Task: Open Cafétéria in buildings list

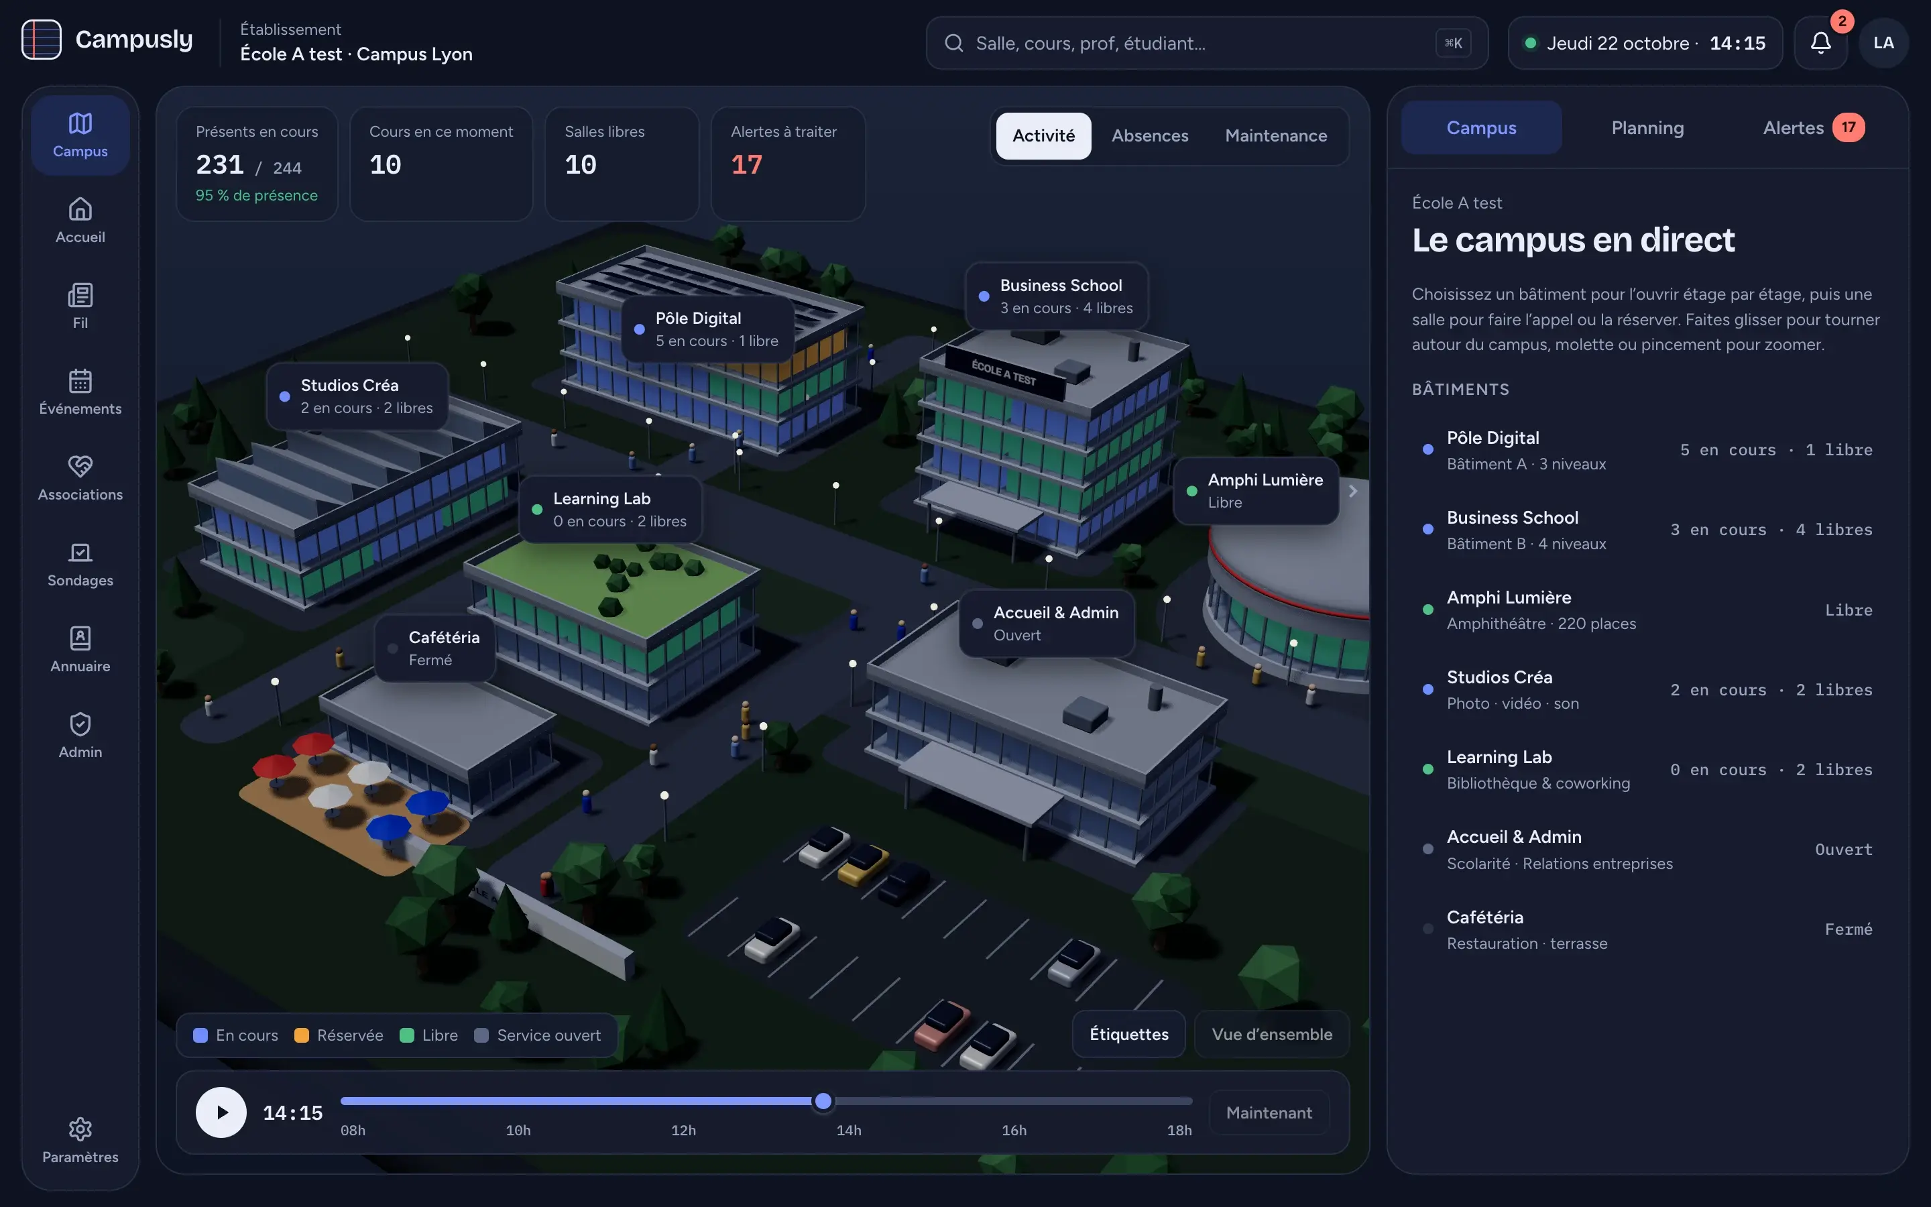Action: [x=1647, y=929]
